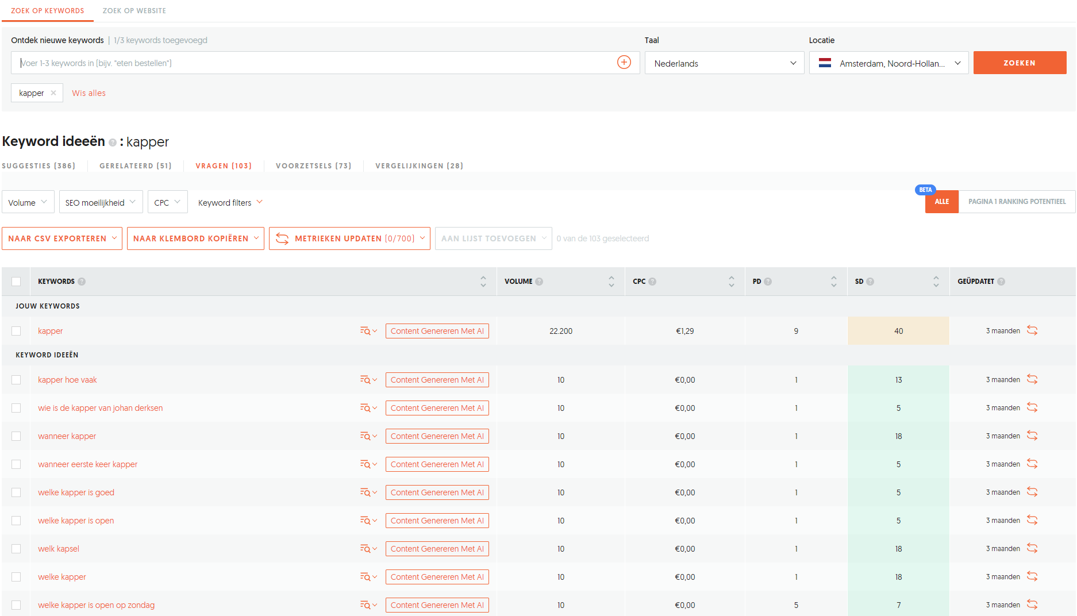
Task: Help icon beside KEYWORDS column header
Action: click(x=82, y=282)
